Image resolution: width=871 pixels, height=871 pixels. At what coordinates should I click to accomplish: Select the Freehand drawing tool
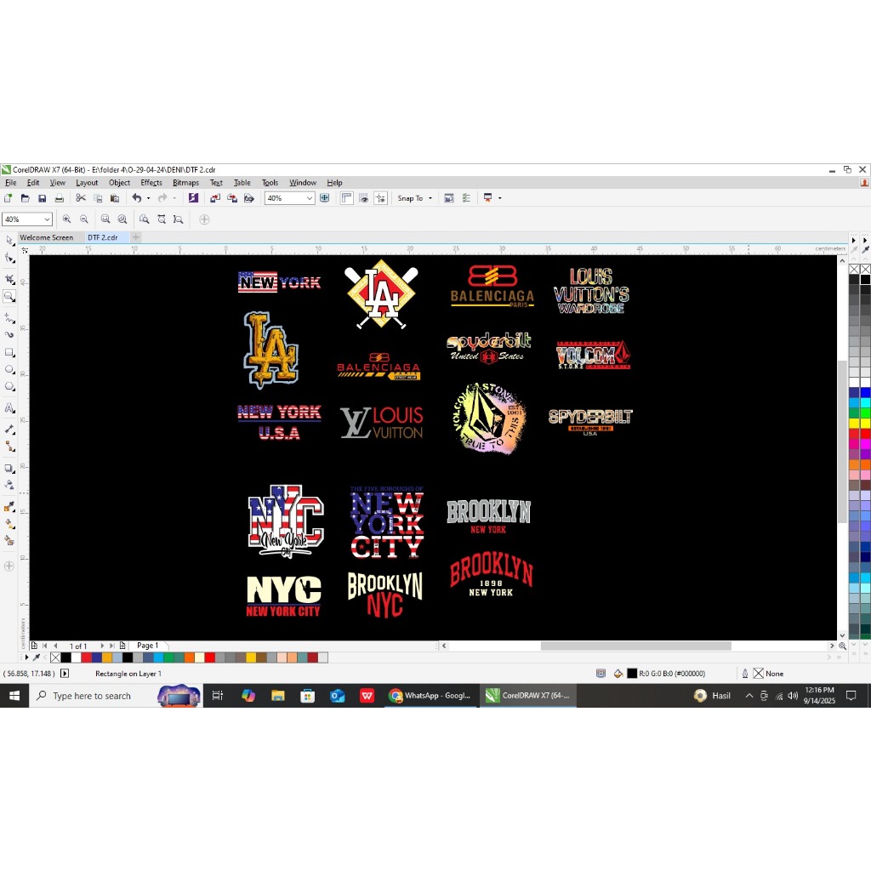(9, 318)
